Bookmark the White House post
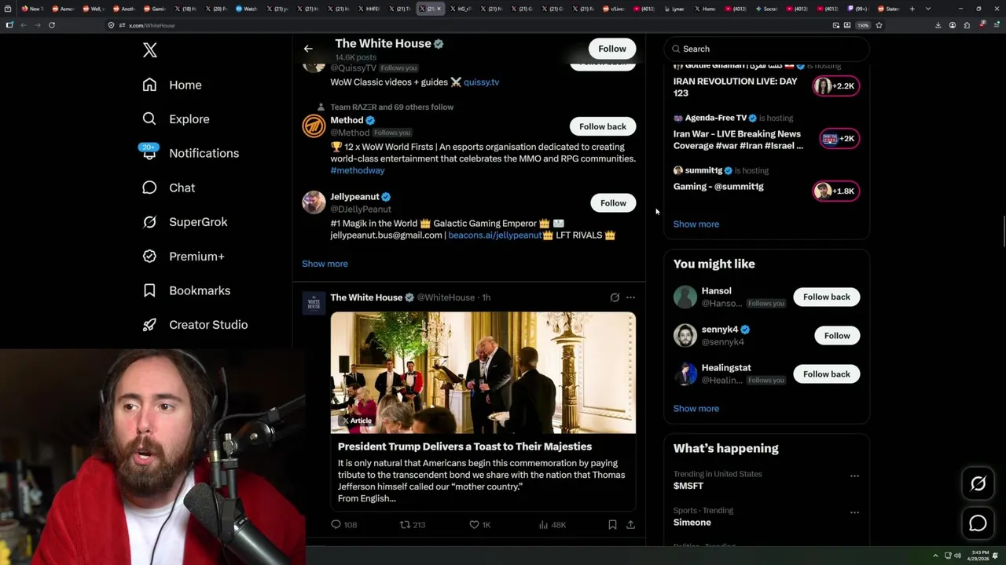The height and width of the screenshot is (565, 1006). pos(612,525)
